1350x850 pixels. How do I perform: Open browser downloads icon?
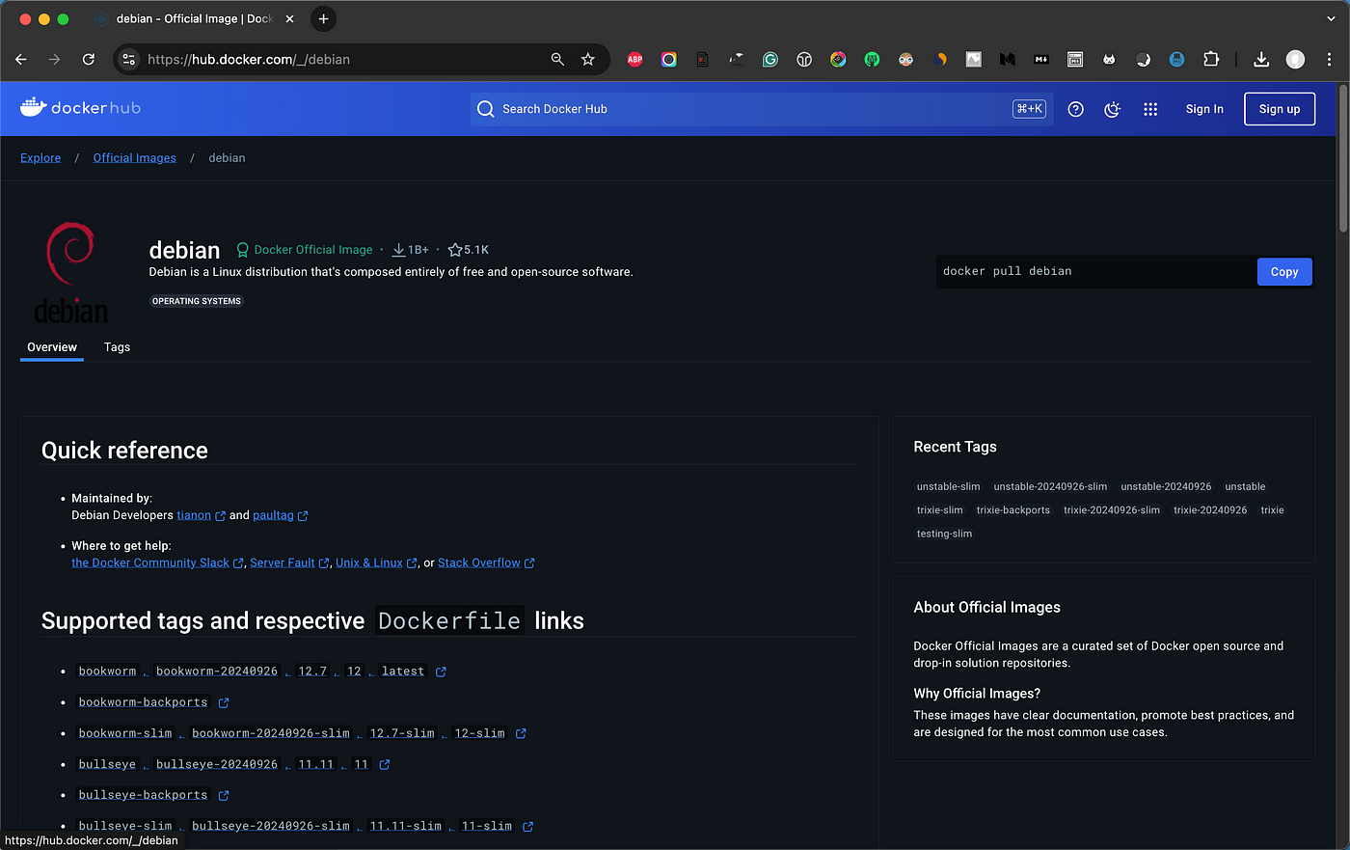[1261, 59]
